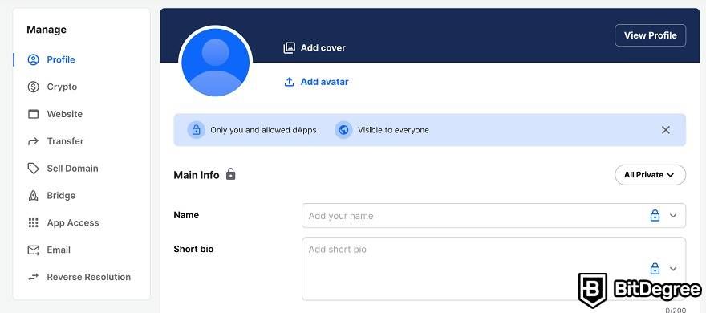This screenshot has width=706, height=313.
Task: Click the Email envelope icon
Action: pos(34,250)
